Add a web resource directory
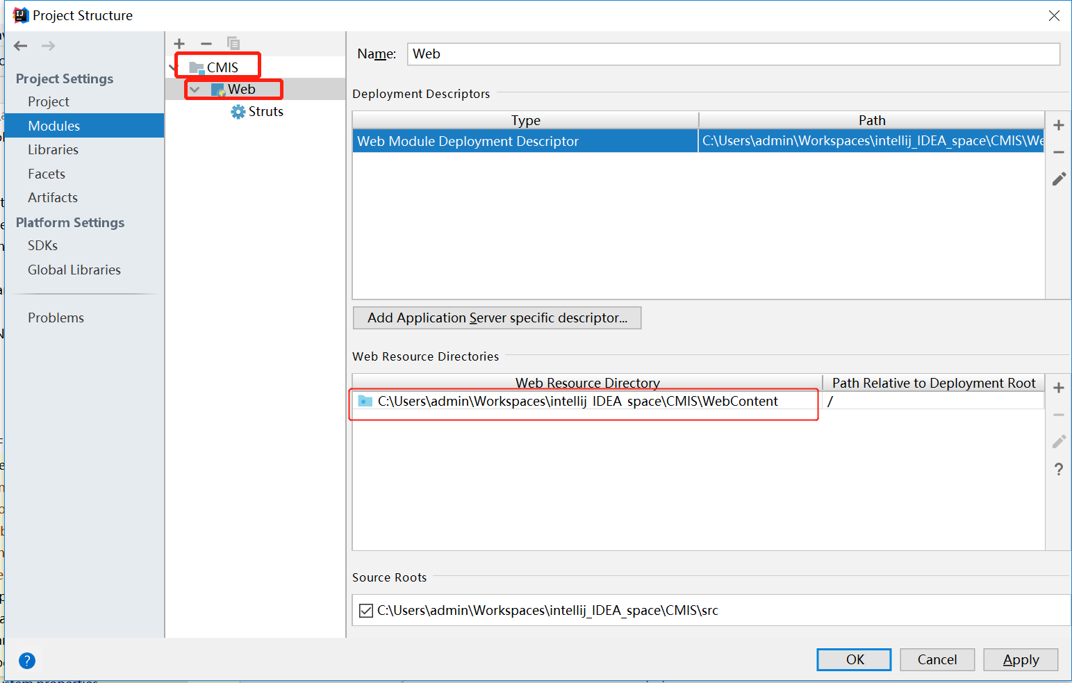Image resolution: width=1072 pixels, height=683 pixels. coord(1059,388)
